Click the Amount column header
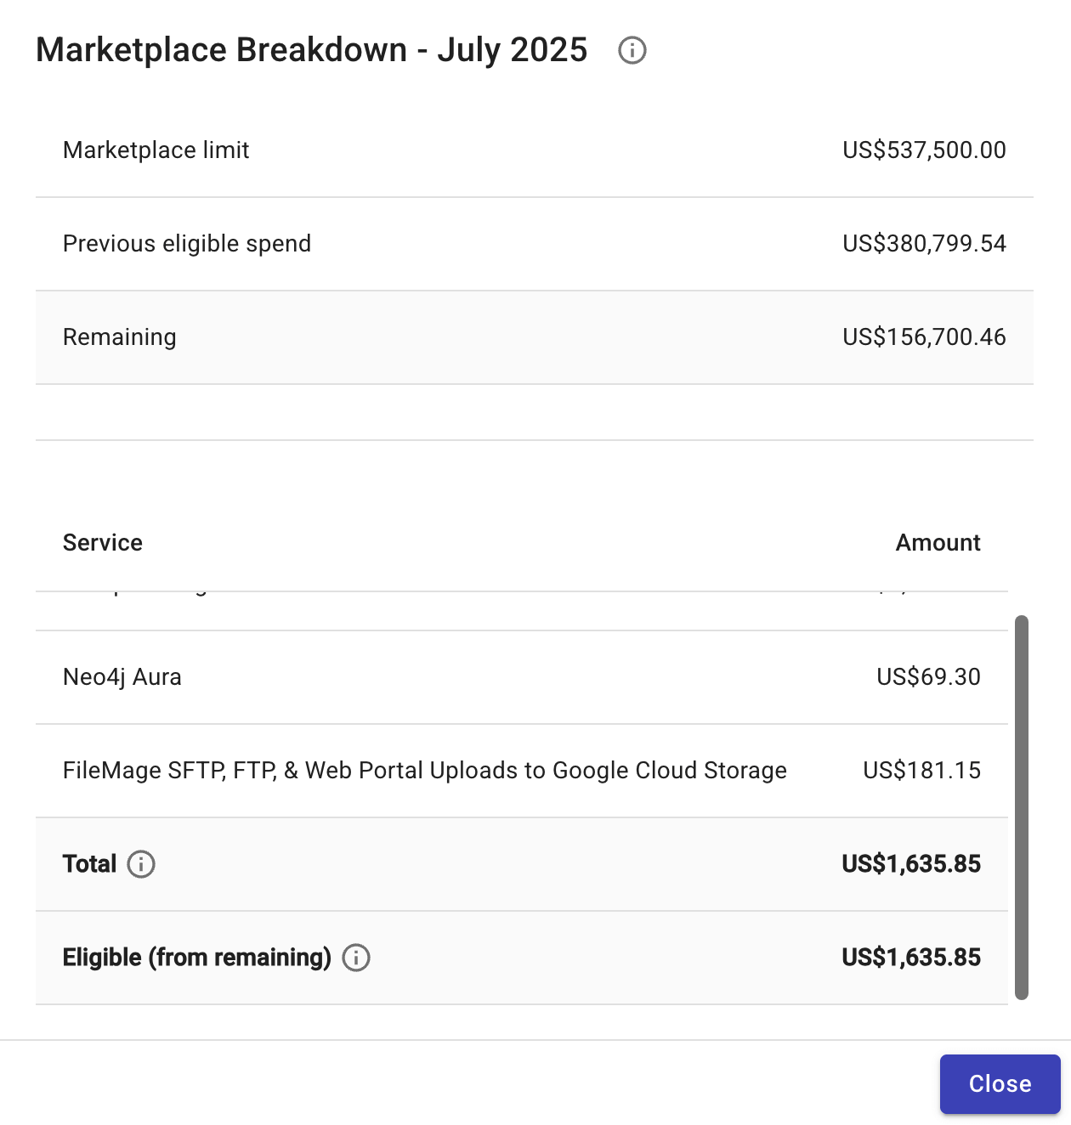The image size is (1071, 1125). point(938,543)
